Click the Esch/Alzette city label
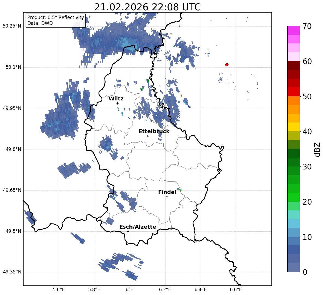This screenshot has width=324, height=295. [x=138, y=227]
